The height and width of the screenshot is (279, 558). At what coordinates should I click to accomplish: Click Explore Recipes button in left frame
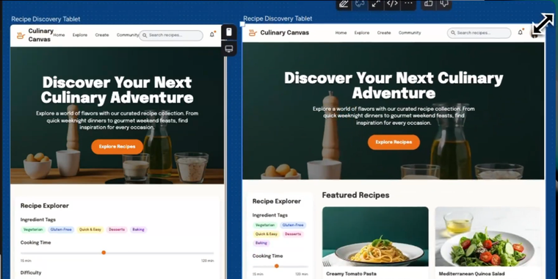coord(117,147)
